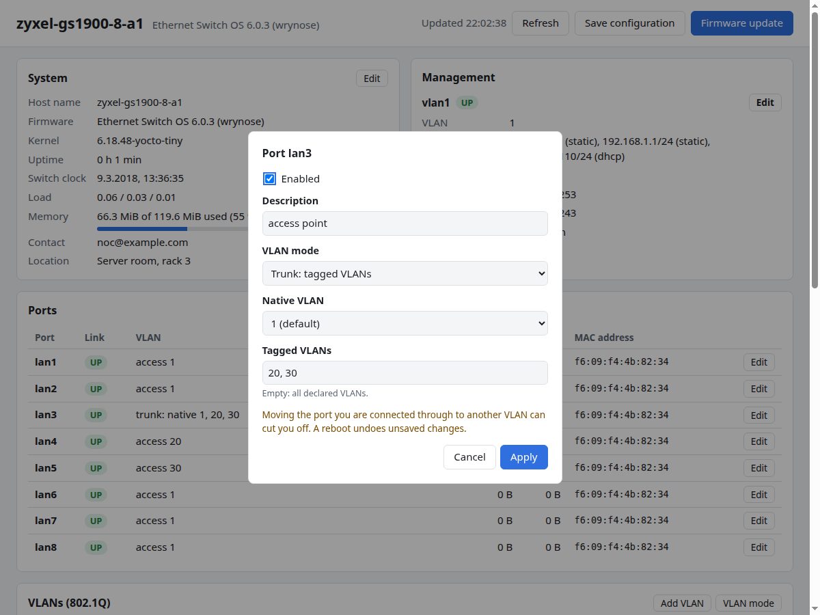Refresh the switch status

coord(541,23)
